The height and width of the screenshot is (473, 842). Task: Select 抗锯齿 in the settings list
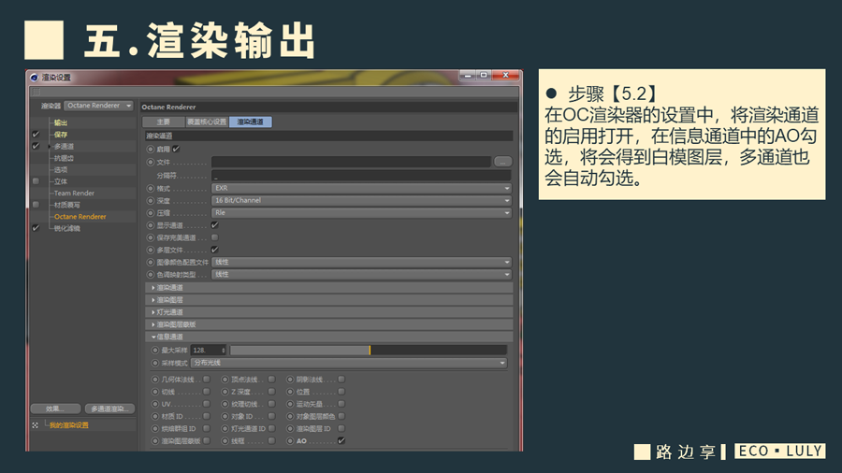pos(64,158)
